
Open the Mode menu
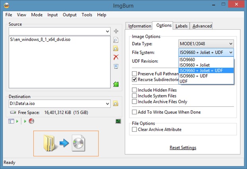click(x=37, y=15)
